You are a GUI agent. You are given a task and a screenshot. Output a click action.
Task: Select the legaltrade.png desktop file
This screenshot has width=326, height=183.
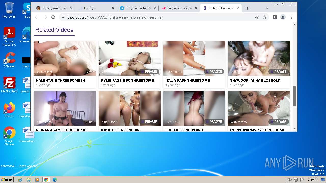[x=28, y=162]
